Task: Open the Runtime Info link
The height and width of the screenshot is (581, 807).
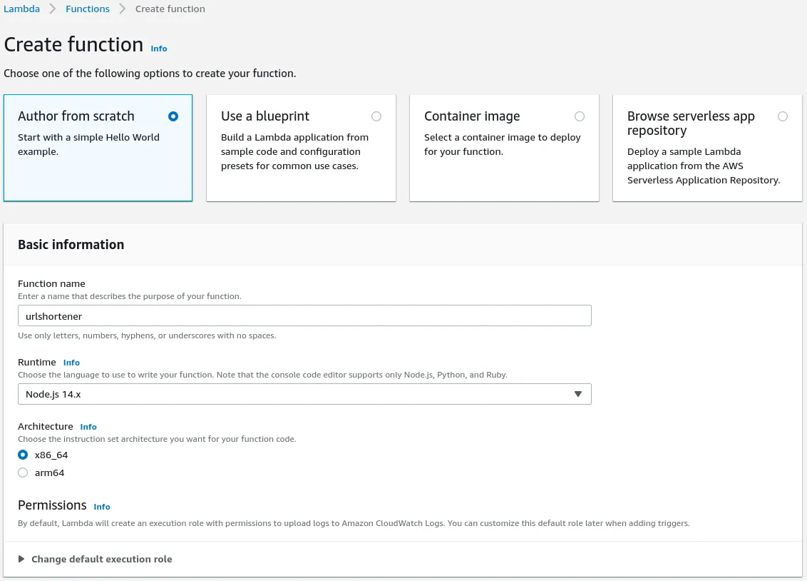Action: [x=71, y=363]
